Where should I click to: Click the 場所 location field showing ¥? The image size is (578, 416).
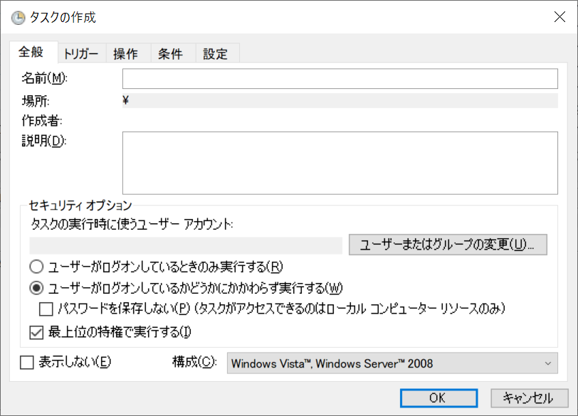pyautogui.click(x=340, y=100)
